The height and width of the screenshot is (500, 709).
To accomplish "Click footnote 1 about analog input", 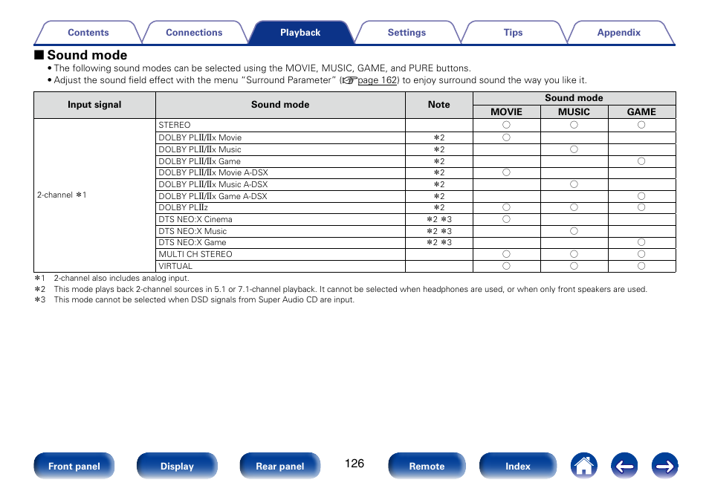I will (111, 278).
